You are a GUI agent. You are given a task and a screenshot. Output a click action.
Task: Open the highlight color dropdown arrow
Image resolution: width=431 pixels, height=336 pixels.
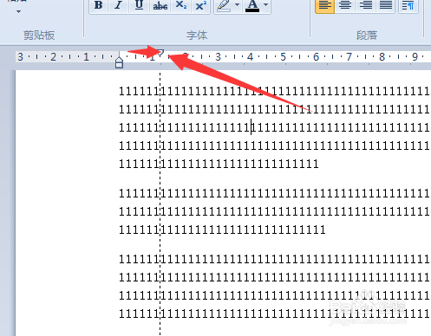[x=238, y=5]
